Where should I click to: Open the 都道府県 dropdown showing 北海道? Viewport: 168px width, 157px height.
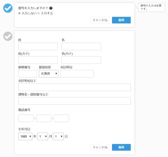click(48, 74)
